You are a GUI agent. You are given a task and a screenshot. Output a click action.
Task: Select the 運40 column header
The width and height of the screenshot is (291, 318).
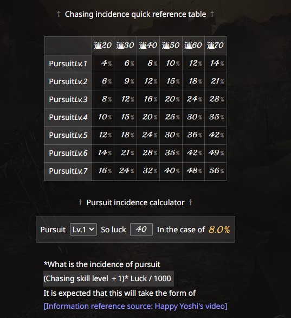click(148, 46)
